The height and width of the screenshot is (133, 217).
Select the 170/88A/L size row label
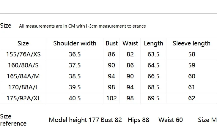tap(23, 87)
